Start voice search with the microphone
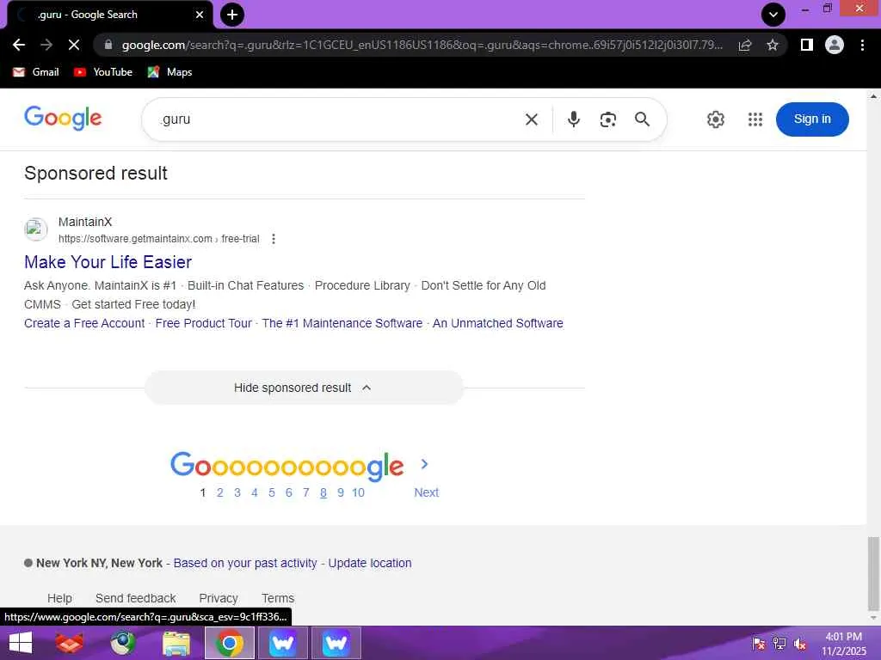Screen dimensions: 881x660 pyautogui.click(x=574, y=119)
